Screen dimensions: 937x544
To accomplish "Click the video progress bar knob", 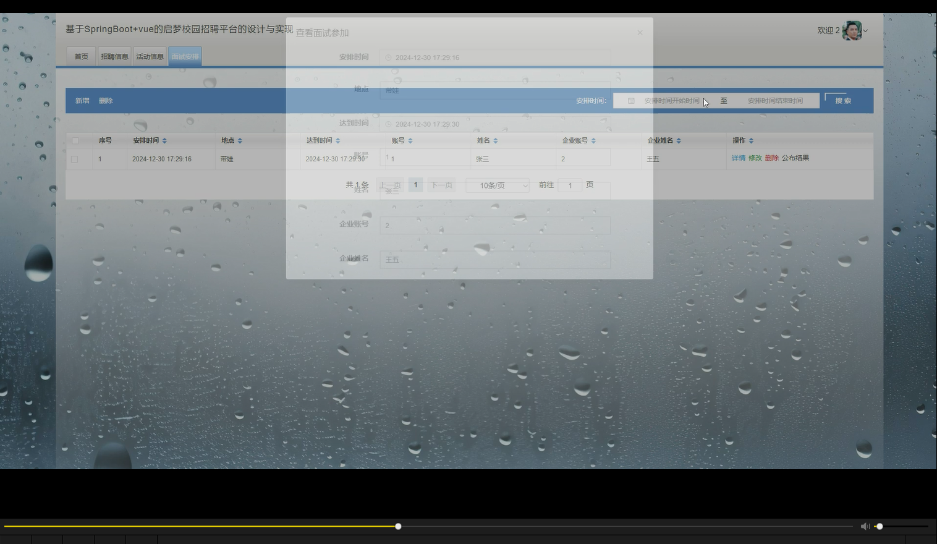I will pyautogui.click(x=398, y=526).
